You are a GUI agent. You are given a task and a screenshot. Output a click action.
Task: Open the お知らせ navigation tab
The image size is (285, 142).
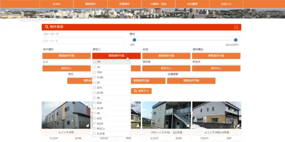(x=226, y=4)
